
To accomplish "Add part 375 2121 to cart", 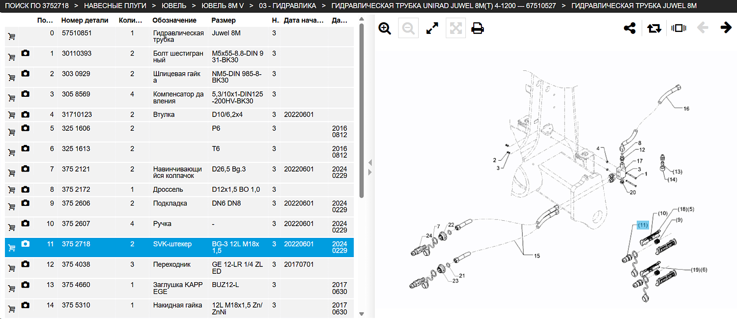I will [x=11, y=173].
